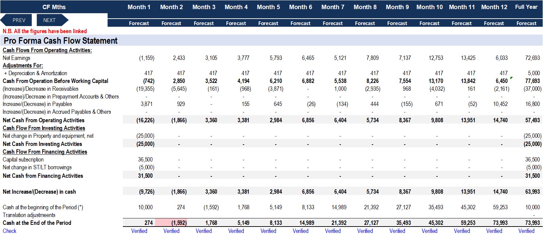Click the Month 7 Verified check cell
This screenshot has width=543, height=235.
333,231
